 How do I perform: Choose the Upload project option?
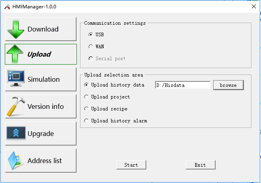pos(86,97)
